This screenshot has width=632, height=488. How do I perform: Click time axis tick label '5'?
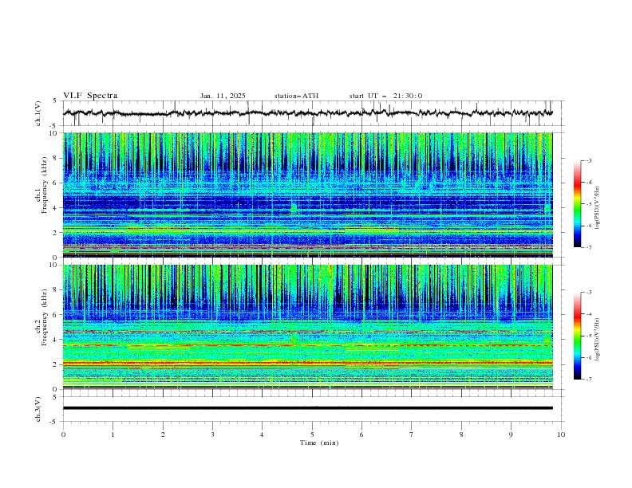pos(312,435)
